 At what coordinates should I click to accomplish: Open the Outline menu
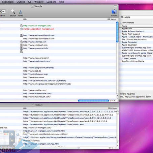pyautogui.click(x=21, y=2)
